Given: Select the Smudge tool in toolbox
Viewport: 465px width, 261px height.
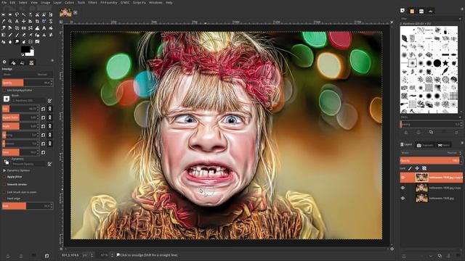Looking at the screenshot, I should click(x=17, y=42).
